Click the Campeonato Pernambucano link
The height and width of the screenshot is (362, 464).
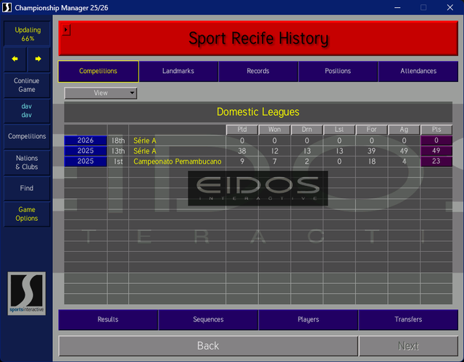click(x=177, y=161)
